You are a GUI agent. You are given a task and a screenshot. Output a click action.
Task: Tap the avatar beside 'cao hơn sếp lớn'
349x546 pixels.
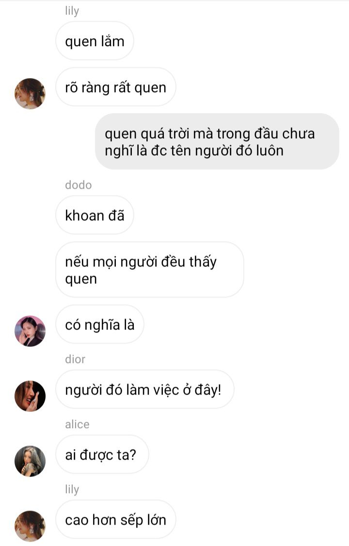coord(30,526)
